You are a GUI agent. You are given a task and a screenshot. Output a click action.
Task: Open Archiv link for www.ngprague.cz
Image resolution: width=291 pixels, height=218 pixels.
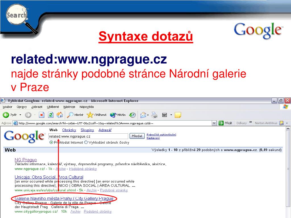pos(61,169)
